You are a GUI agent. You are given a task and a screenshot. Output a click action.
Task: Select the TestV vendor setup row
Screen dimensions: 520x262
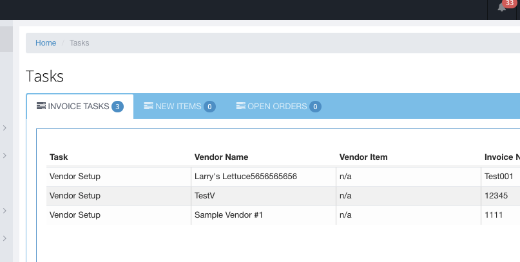point(284,196)
